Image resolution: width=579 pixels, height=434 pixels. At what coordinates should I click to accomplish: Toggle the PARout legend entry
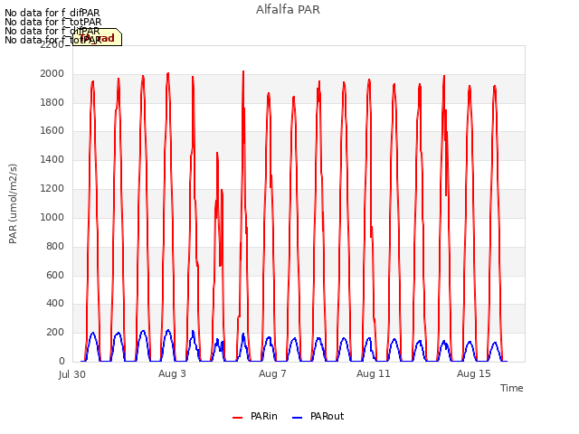click(x=318, y=416)
